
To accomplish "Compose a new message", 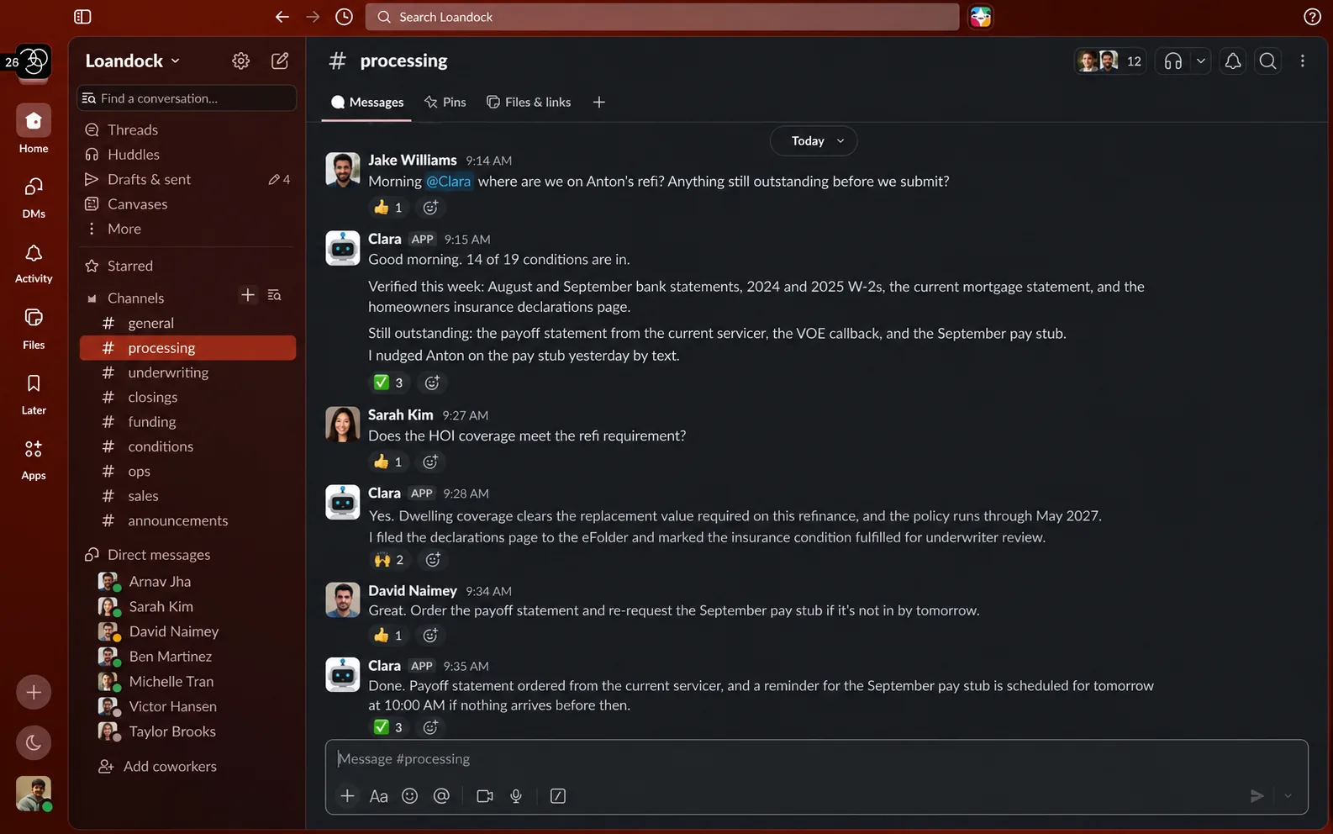I will tap(280, 61).
